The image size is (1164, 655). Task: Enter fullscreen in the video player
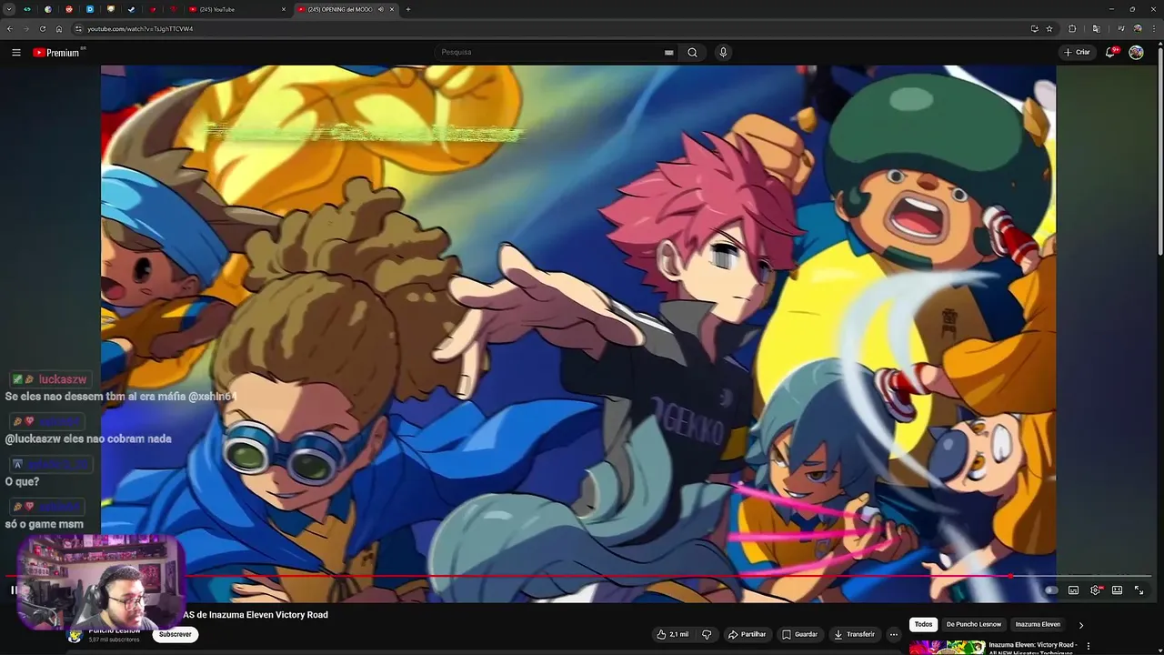(x=1139, y=590)
